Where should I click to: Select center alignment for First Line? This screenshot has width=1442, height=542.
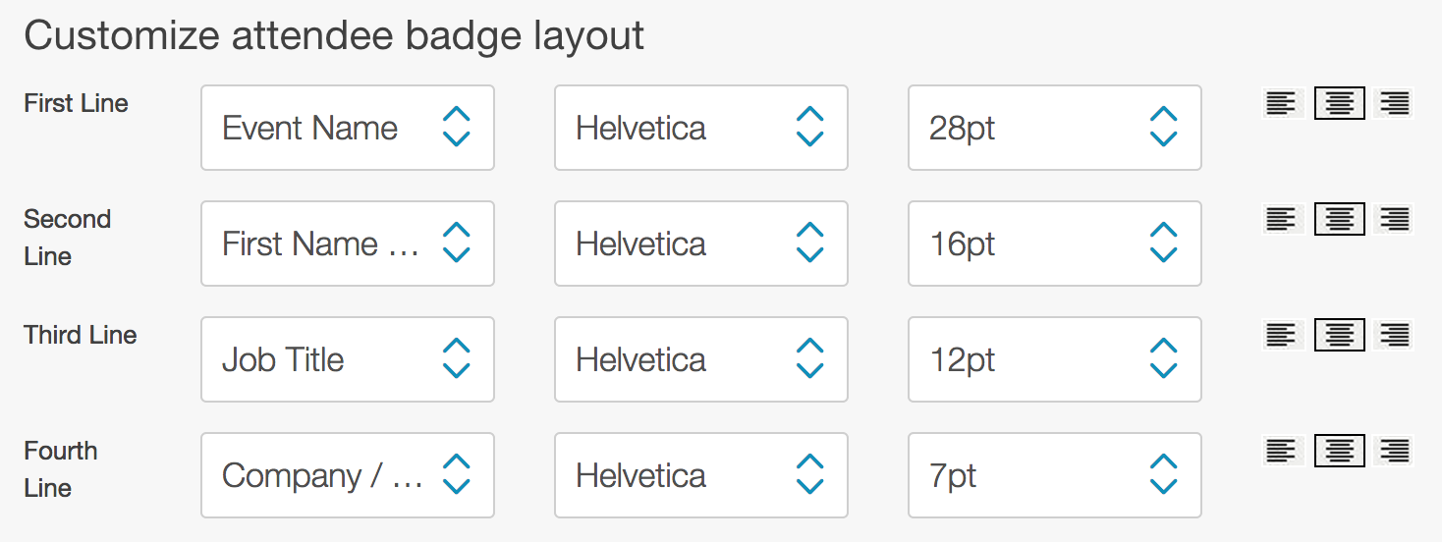point(1340,103)
